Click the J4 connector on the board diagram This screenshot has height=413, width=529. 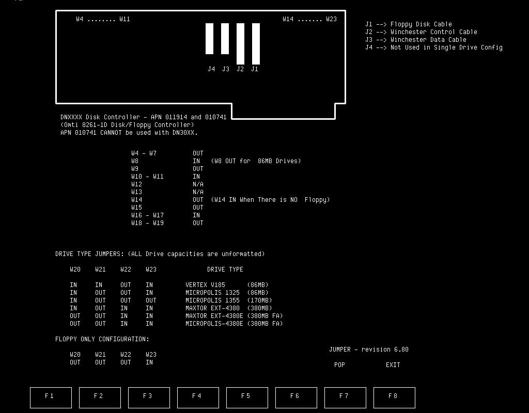tap(209, 39)
